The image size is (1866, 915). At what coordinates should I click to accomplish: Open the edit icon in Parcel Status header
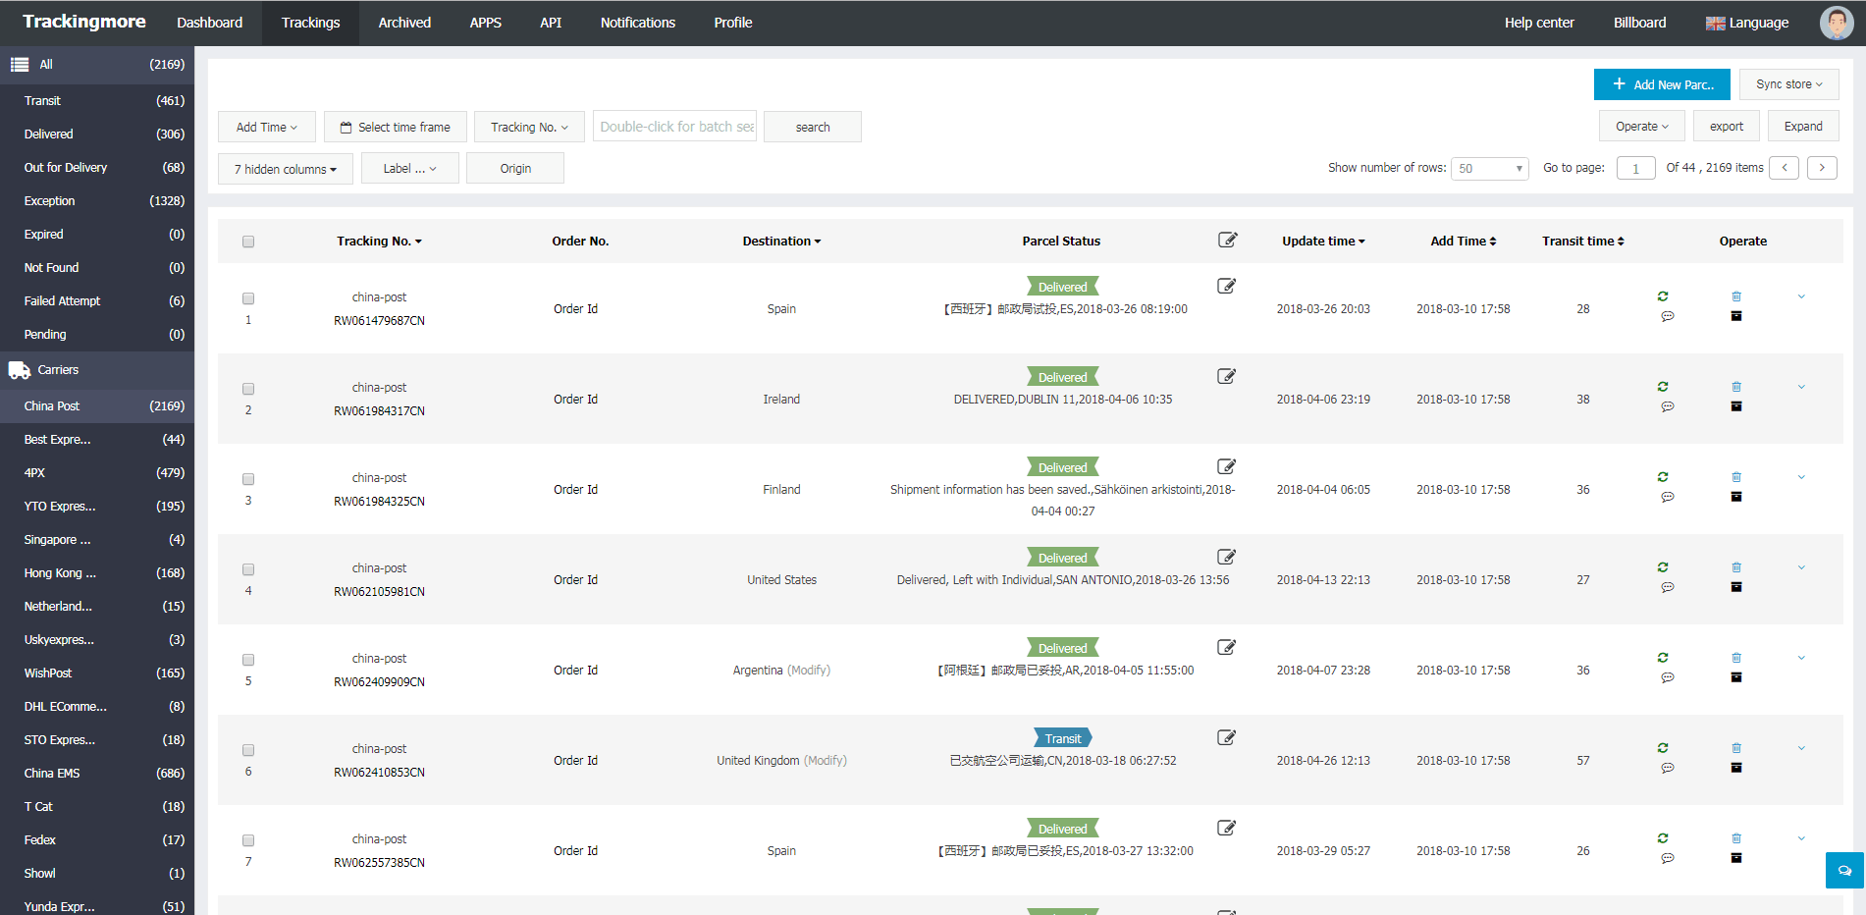click(1227, 239)
